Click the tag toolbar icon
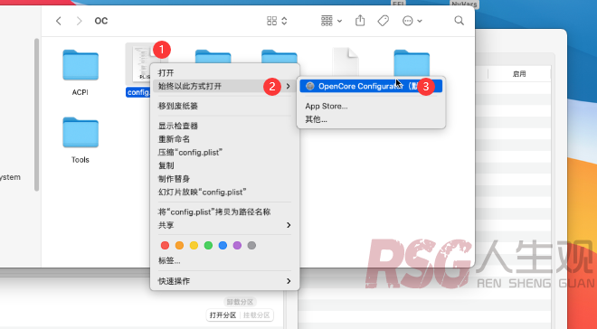 click(x=383, y=21)
